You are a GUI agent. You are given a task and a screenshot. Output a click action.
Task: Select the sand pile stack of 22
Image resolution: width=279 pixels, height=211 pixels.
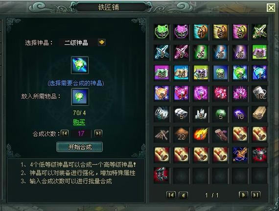[x=181, y=134]
